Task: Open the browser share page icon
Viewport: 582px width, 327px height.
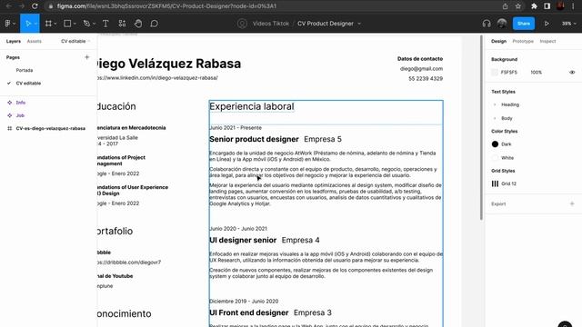Action: click(x=506, y=6)
